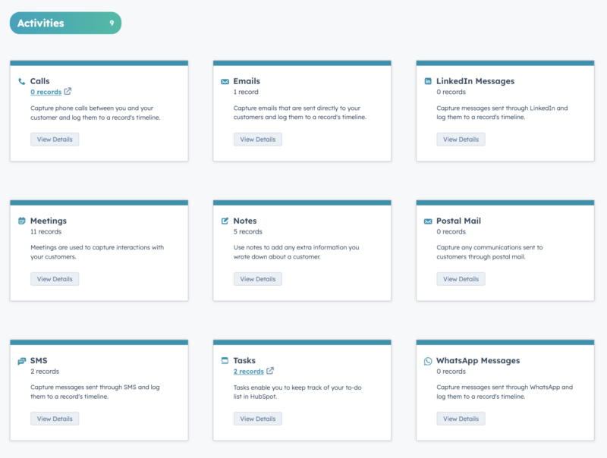
Task: Click WhatsApp Messages '0 records' count
Action: [451, 372]
